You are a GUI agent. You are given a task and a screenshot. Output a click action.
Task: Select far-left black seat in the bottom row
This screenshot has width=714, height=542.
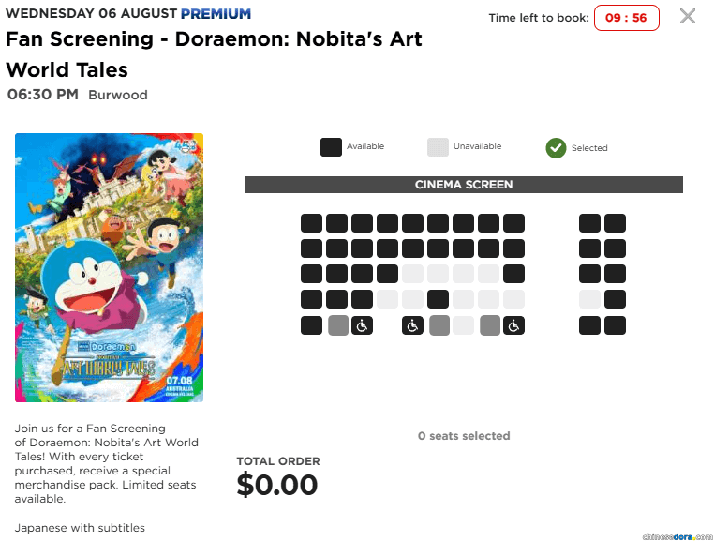tap(311, 325)
